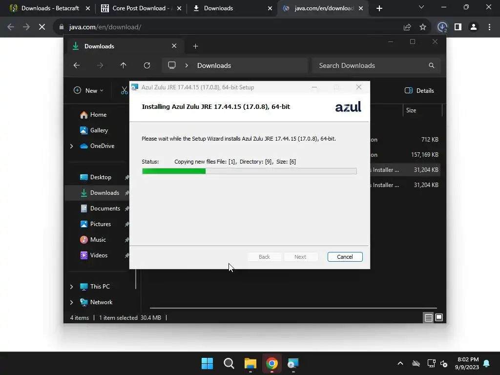Open Chrome downloads indicator
The image size is (500, 375).
pos(442,27)
